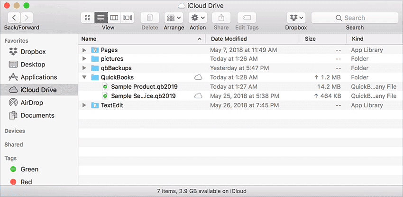Click the qbBackups folder icon
Screen dimensions: 403x197
click(x=95, y=68)
